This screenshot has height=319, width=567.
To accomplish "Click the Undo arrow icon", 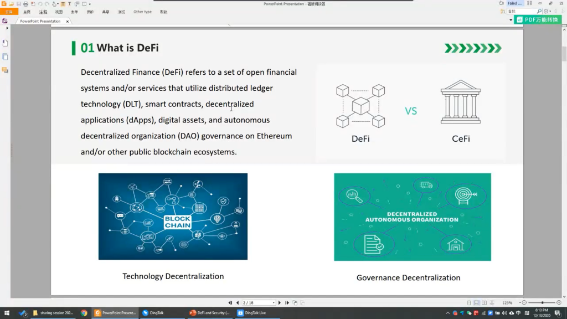I will tap(40, 4).
